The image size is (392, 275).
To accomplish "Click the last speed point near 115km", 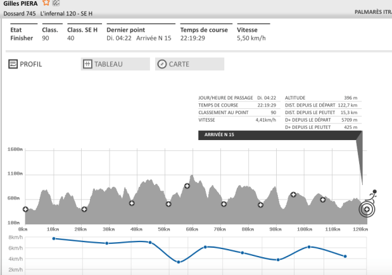I will tap(345, 256).
